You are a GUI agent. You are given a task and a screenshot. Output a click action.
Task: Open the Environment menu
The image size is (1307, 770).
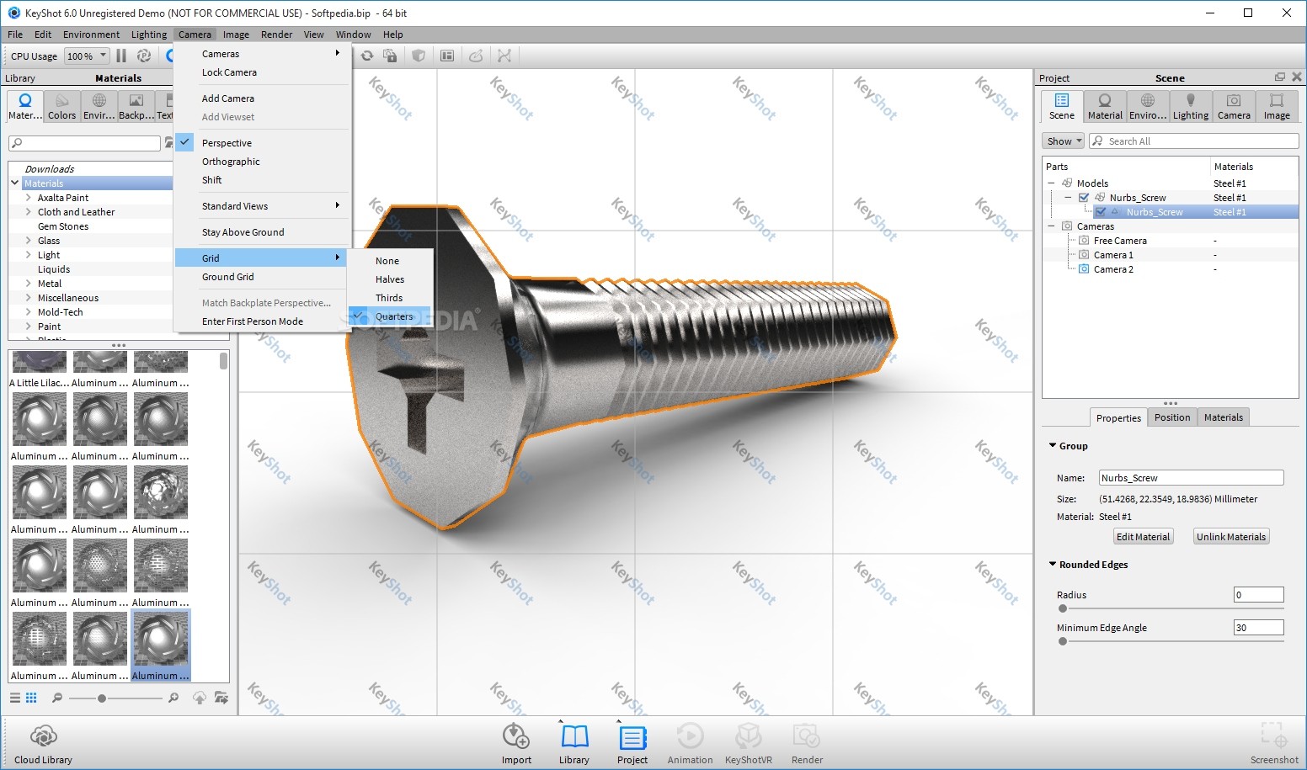(91, 35)
